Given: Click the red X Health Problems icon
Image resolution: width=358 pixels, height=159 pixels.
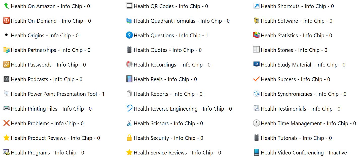Looking at the screenshot, I should click(7, 123).
